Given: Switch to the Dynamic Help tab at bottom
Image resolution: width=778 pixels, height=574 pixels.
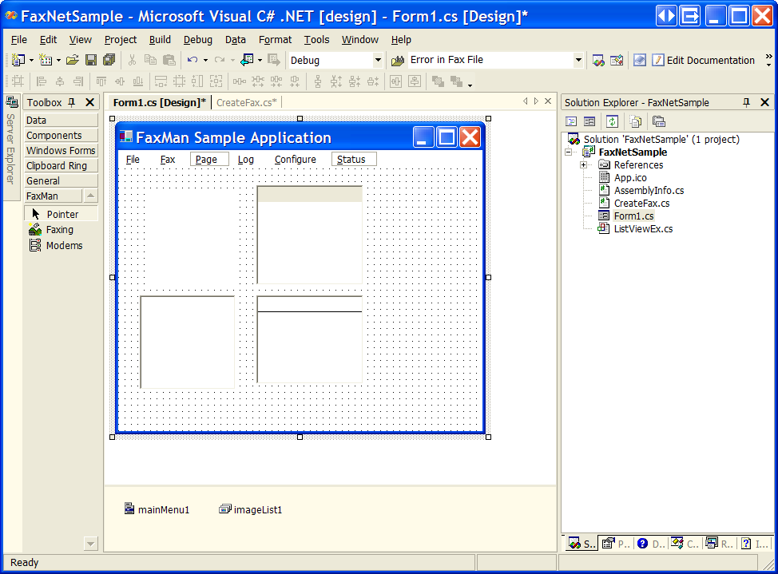Looking at the screenshot, I should coord(650,544).
